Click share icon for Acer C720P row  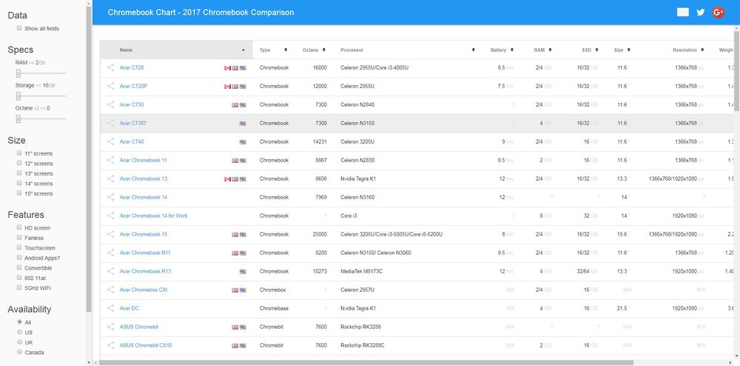[x=110, y=86]
